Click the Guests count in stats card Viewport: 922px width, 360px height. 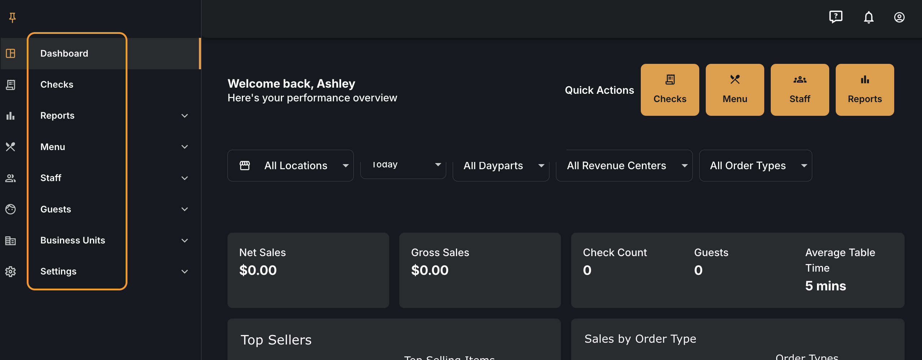[x=699, y=270]
